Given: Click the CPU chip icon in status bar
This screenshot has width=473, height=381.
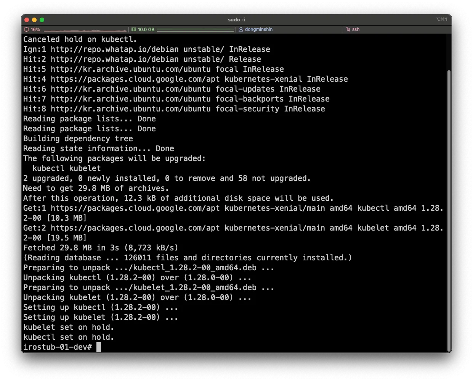Looking at the screenshot, I should tap(26, 29).
